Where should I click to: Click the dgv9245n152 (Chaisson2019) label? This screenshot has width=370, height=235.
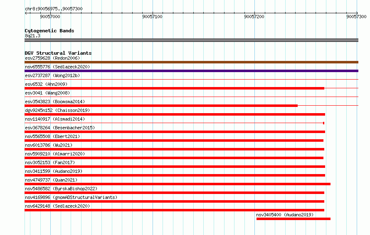click(x=57, y=110)
